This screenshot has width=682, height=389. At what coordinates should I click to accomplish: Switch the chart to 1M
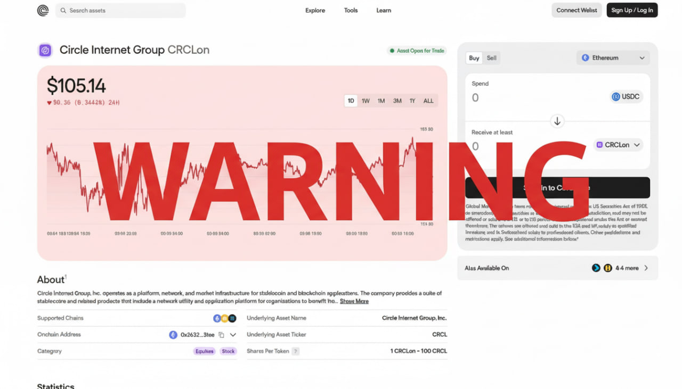point(381,101)
